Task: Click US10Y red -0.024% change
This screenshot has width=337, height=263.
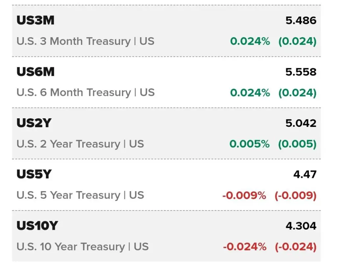Action: pyautogui.click(x=245, y=247)
